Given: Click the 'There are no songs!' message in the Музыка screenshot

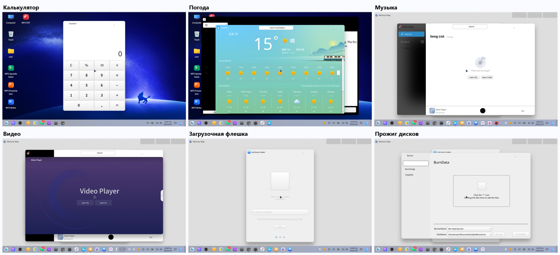Looking at the screenshot, I should tap(480, 71).
